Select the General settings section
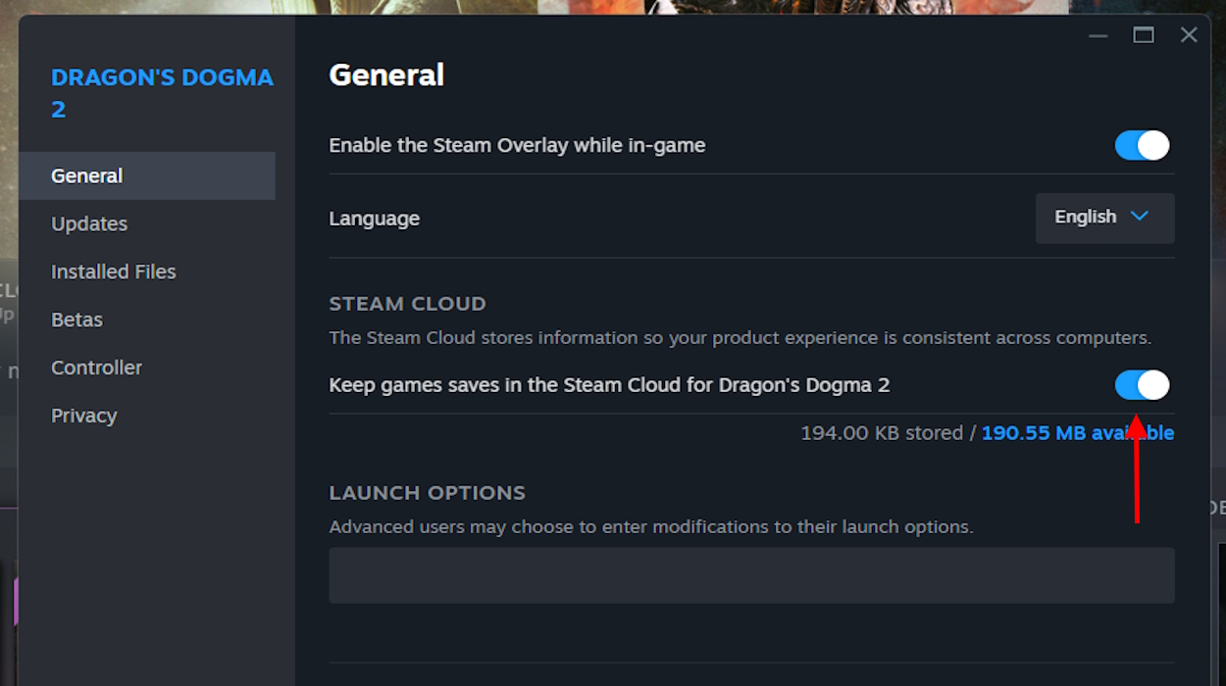The image size is (1226, 686). tap(86, 175)
